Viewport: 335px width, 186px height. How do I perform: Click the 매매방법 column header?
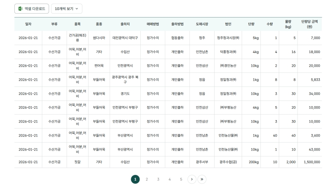point(153,24)
